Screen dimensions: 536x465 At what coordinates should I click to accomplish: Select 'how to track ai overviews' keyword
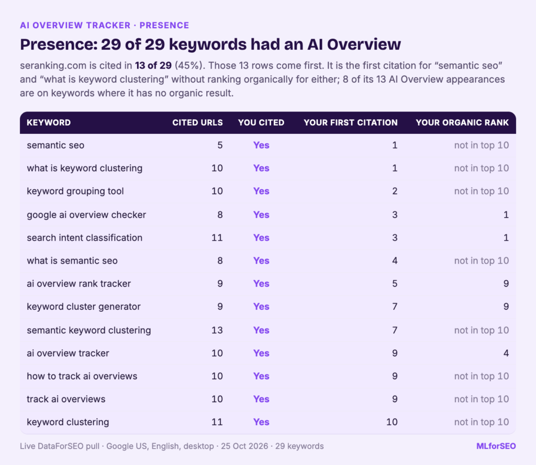click(x=82, y=376)
